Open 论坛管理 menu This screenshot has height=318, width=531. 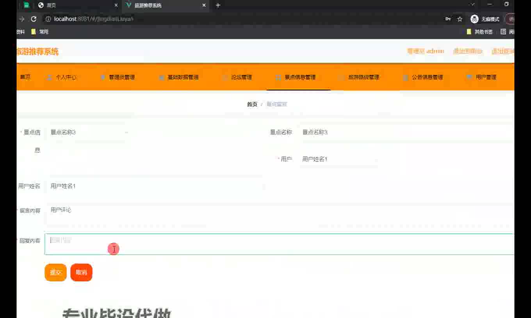(x=237, y=77)
